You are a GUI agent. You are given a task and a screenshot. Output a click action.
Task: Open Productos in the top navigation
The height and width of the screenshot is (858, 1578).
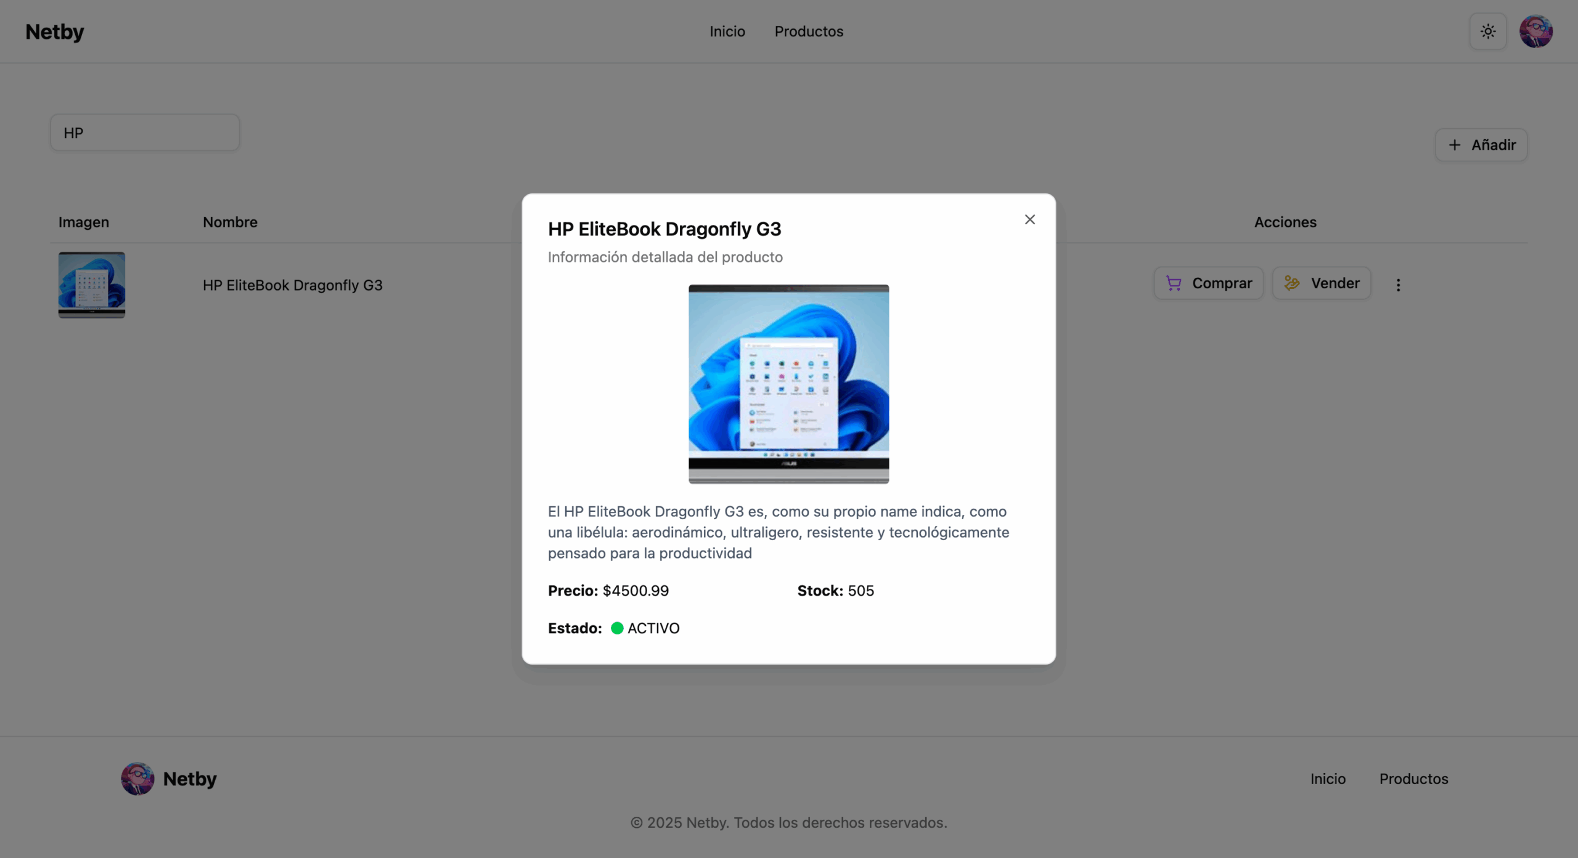[x=809, y=31]
